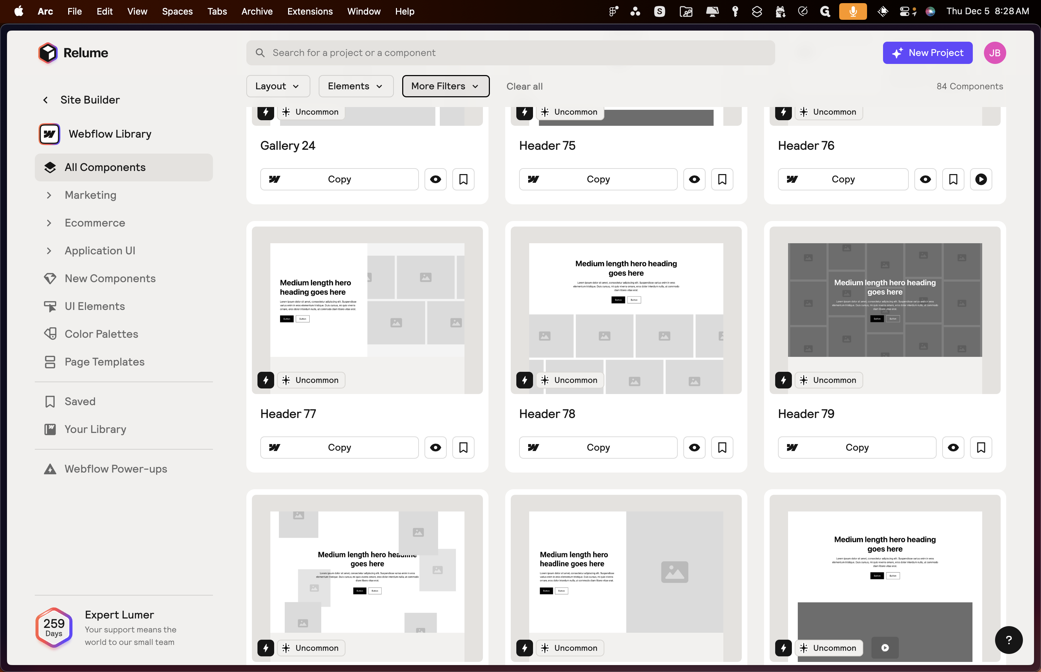Preview Header 79 with the eye icon
The width and height of the screenshot is (1041, 672).
(953, 448)
